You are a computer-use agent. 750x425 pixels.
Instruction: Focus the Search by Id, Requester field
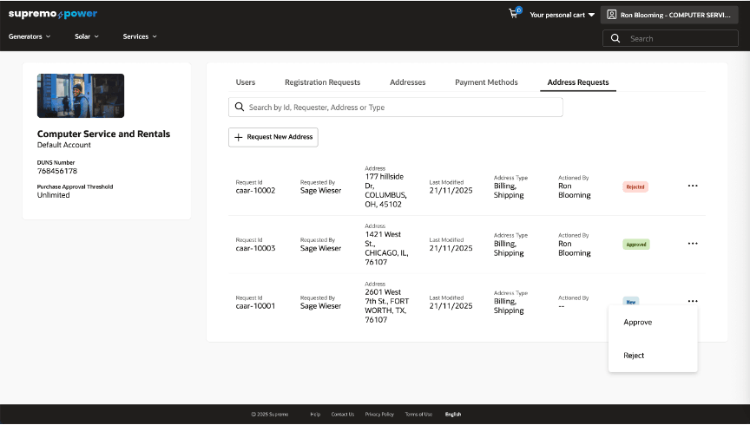(x=396, y=107)
